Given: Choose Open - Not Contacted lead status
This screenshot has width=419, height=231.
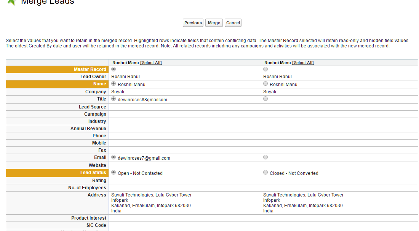Looking at the screenshot, I should click(114, 173).
